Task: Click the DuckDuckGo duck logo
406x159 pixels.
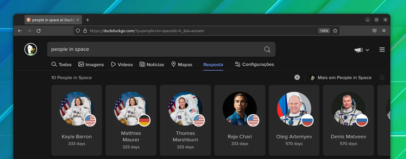Action: tap(31, 49)
